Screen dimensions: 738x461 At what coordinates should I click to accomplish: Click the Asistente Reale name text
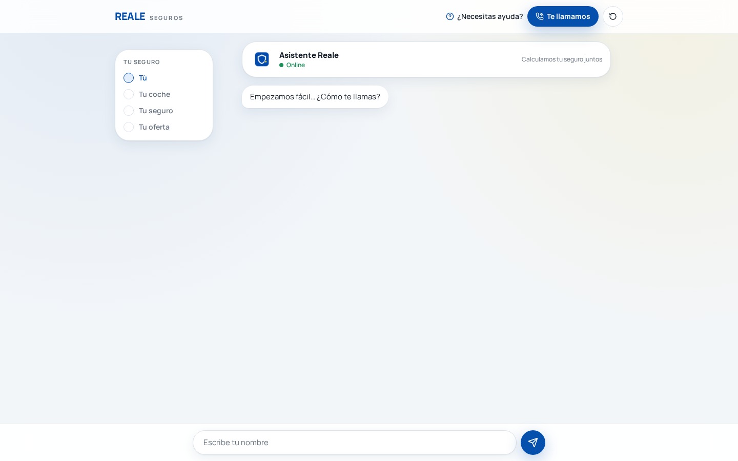pos(309,55)
